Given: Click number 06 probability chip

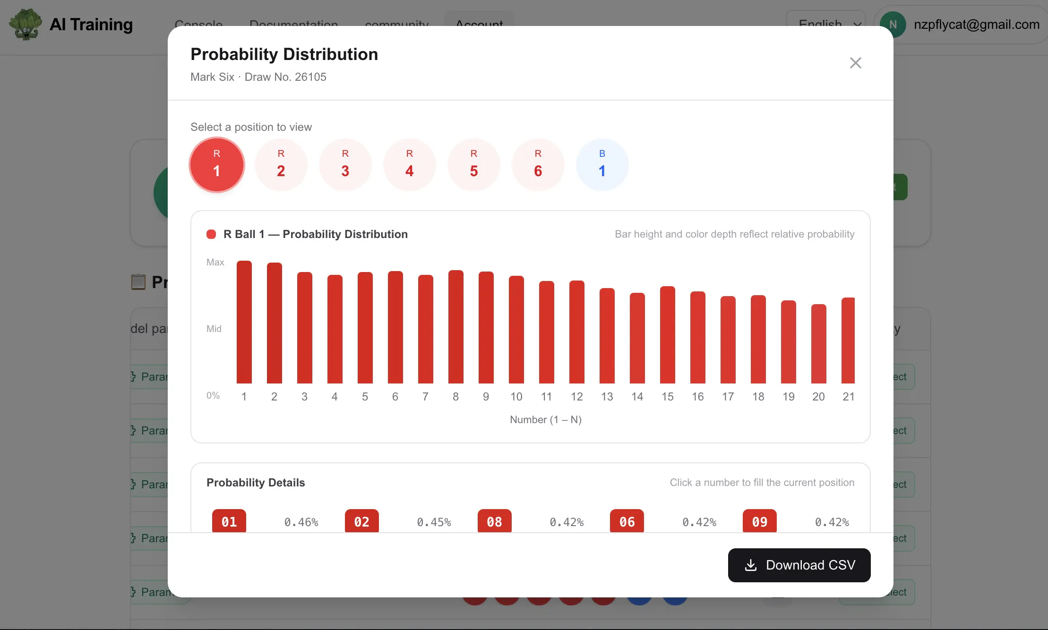Looking at the screenshot, I should [627, 521].
